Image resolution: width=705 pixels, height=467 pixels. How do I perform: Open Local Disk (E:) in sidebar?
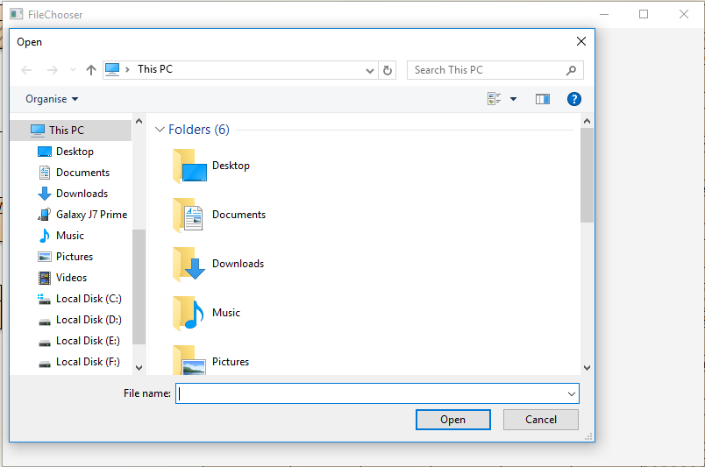click(x=79, y=341)
